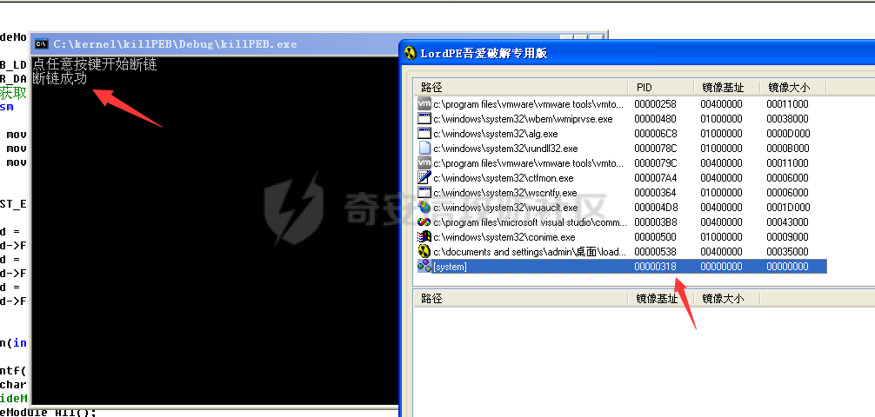Click the LordPE loader icon in the process list

coord(424,251)
